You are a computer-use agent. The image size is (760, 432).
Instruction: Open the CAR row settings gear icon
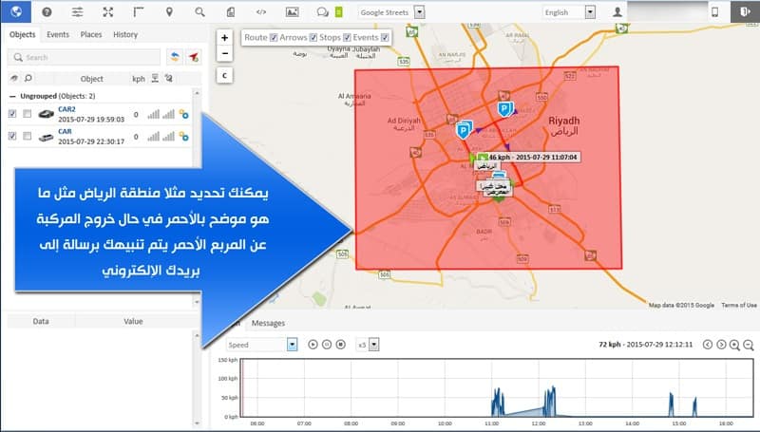pyautogui.click(x=183, y=137)
